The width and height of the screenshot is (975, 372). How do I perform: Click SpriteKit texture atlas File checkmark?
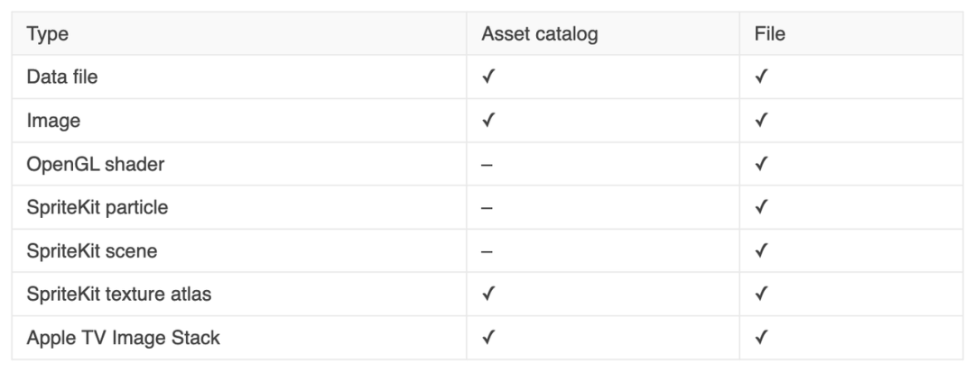[760, 295]
